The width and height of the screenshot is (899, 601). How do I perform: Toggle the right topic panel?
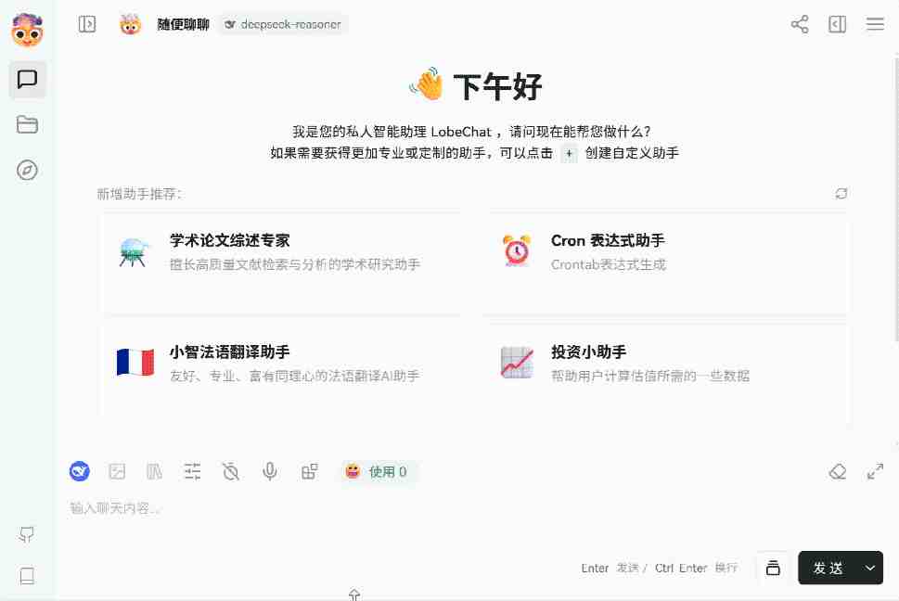(x=837, y=24)
